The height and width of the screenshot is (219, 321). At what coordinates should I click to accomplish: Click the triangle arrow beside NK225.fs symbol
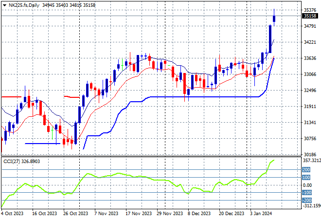4,4
